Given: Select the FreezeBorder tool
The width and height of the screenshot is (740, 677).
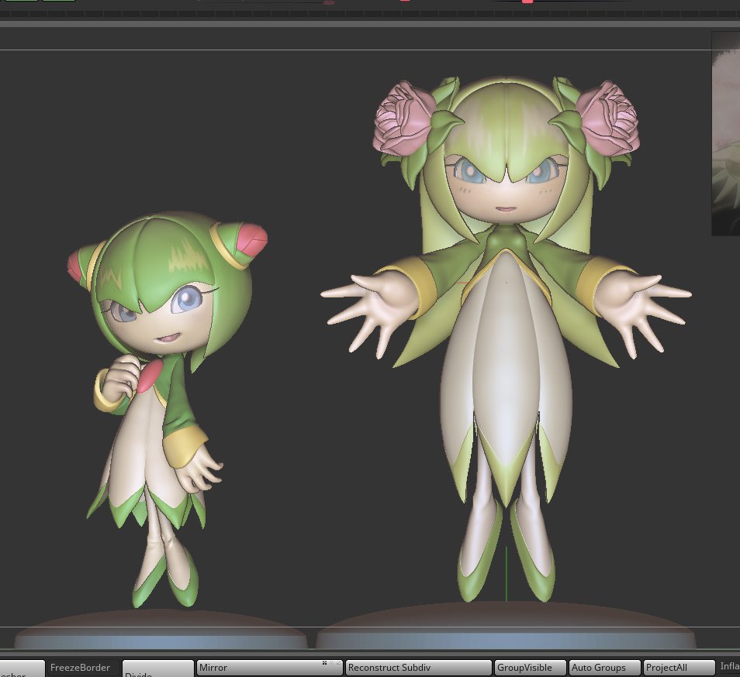Looking at the screenshot, I should (80, 667).
